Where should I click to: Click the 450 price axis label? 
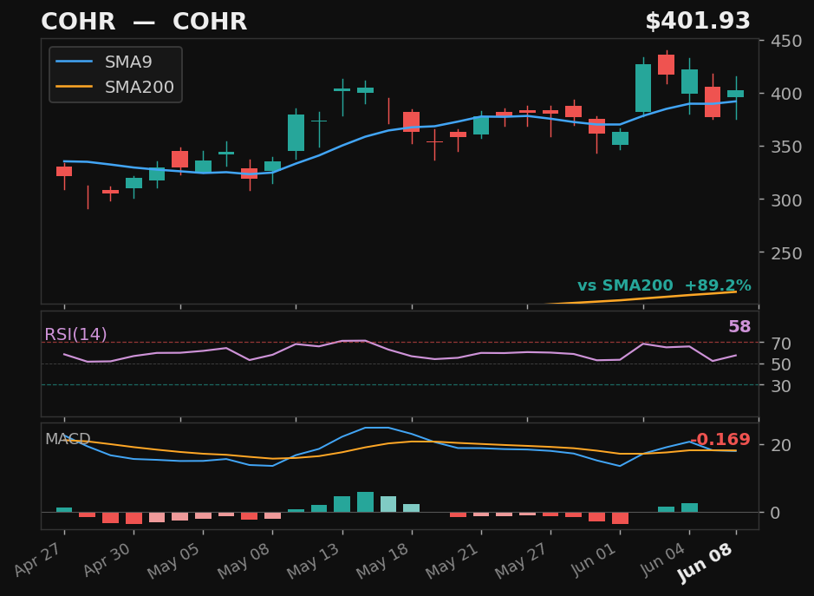[x=786, y=41]
